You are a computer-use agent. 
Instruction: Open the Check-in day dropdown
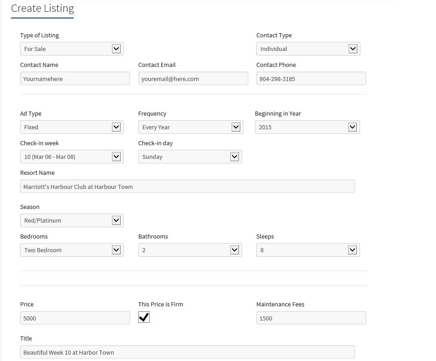tap(190, 157)
